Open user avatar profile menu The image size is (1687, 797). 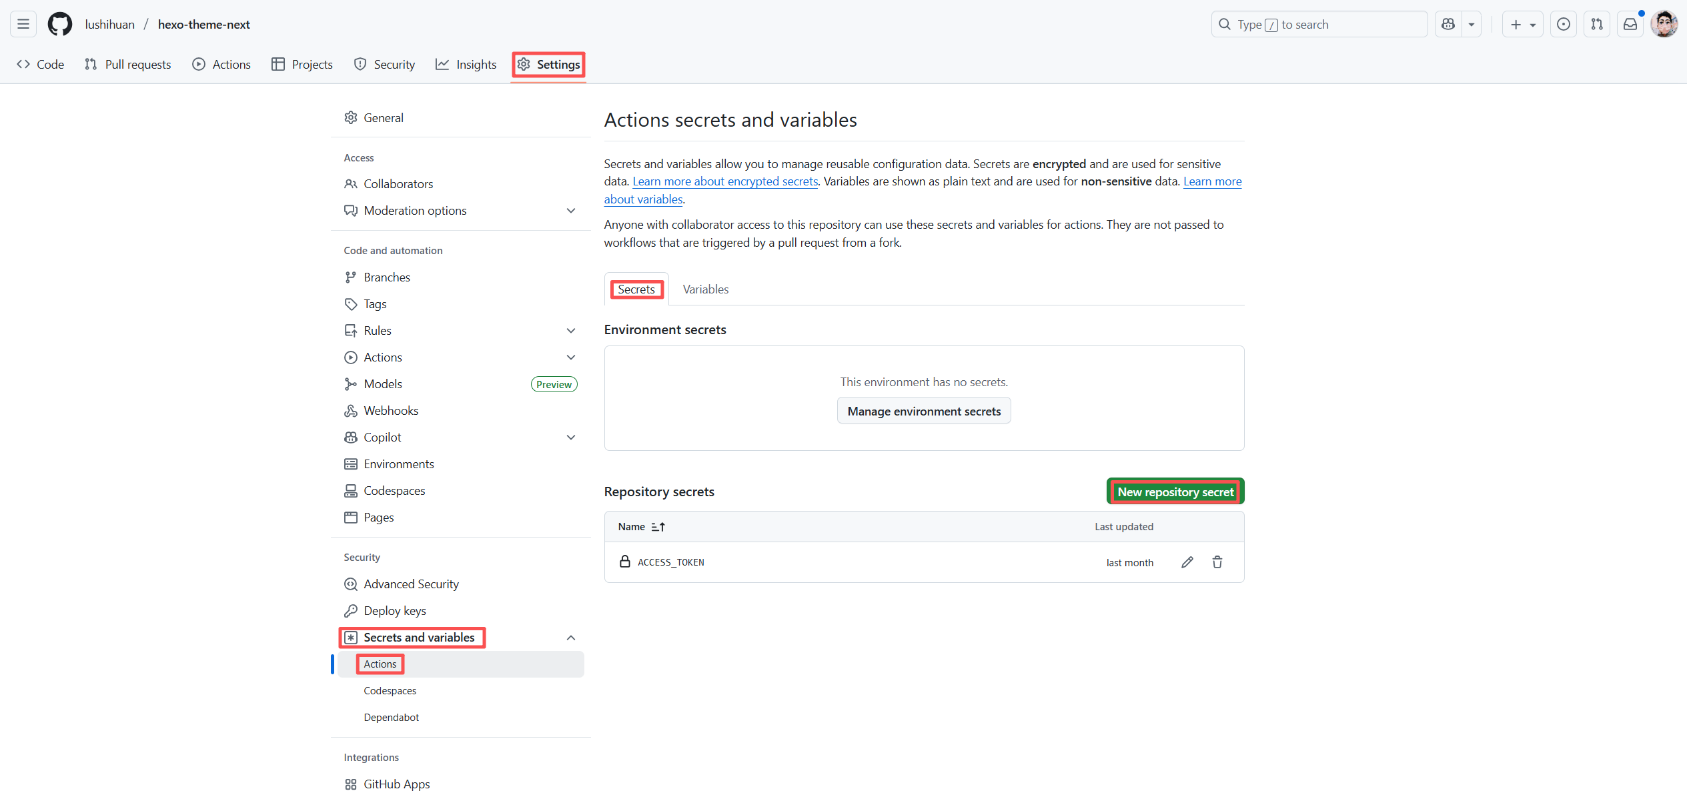click(x=1664, y=25)
